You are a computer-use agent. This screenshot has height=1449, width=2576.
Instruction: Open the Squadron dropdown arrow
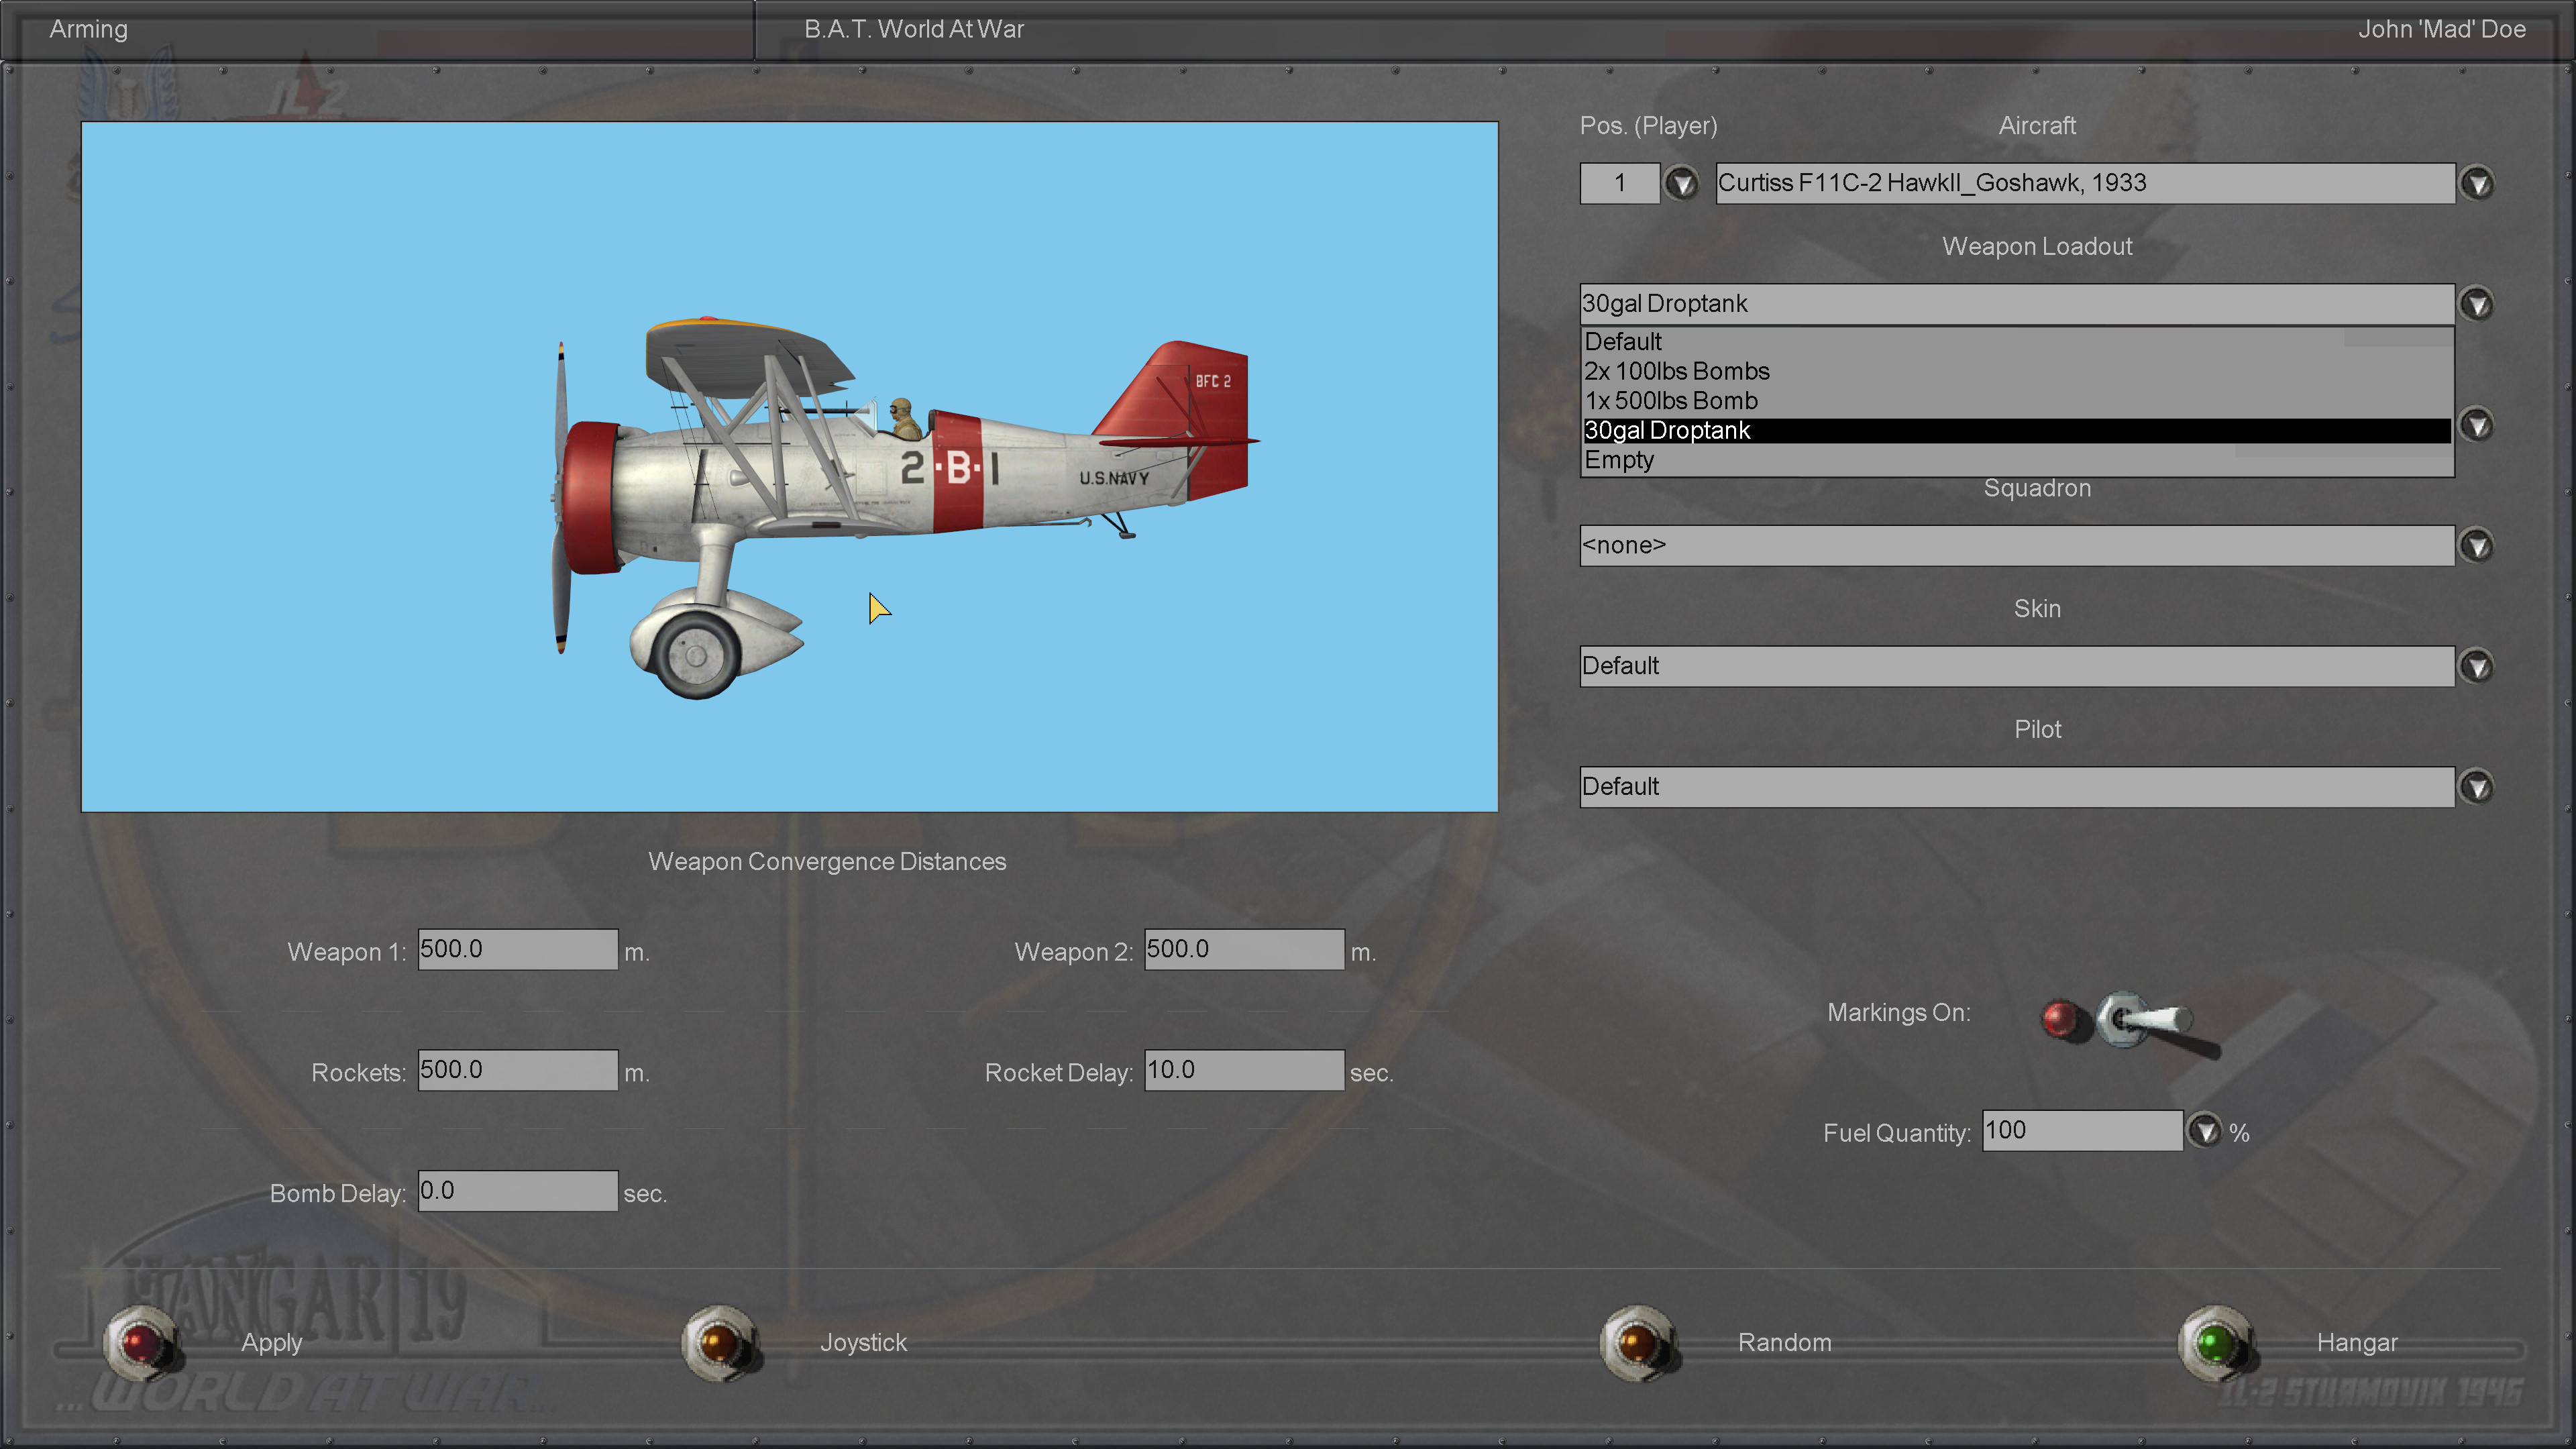(2477, 546)
